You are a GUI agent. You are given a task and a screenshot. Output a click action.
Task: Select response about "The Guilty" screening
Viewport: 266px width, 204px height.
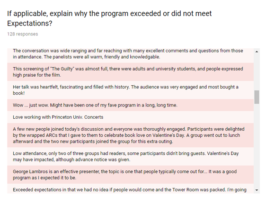(x=130, y=72)
